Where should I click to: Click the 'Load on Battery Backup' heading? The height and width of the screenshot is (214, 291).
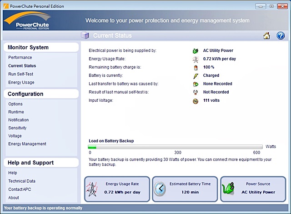coord(111,141)
